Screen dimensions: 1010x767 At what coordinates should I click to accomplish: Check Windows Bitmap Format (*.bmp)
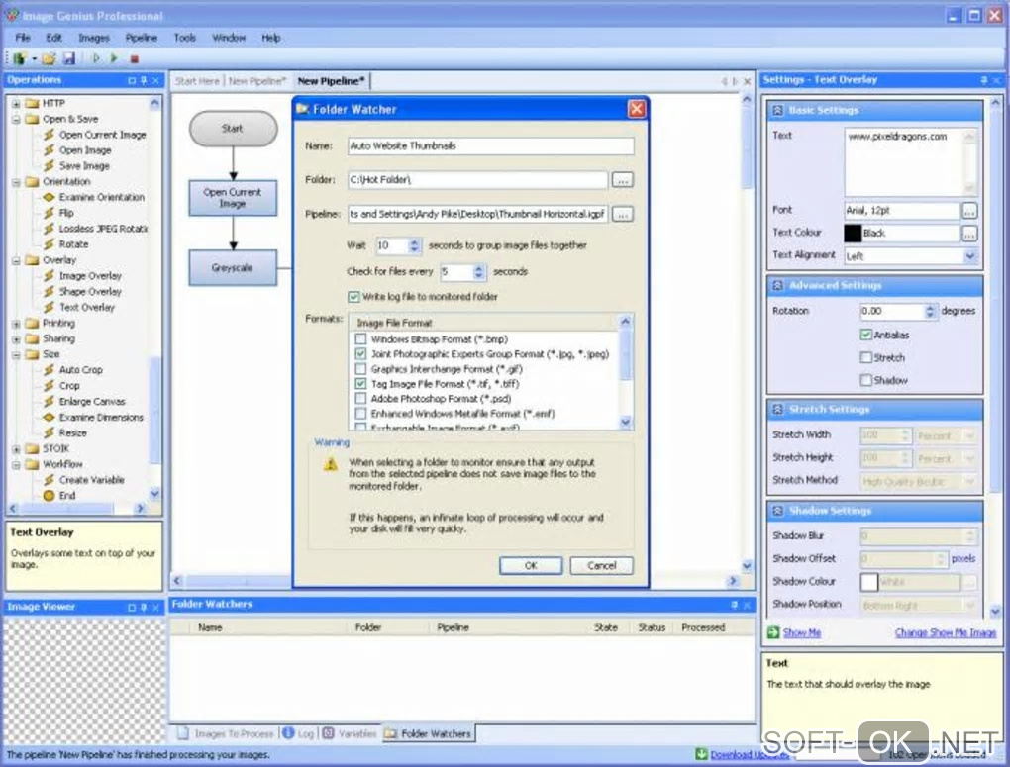[360, 338]
